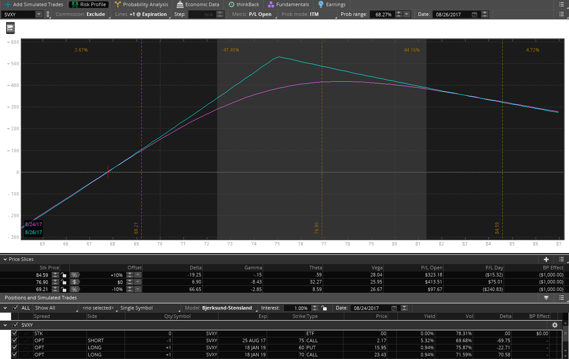Toggle dollar offset mode on 76.90 slice
The width and height of the screenshot is (569, 359).
[x=74, y=282]
